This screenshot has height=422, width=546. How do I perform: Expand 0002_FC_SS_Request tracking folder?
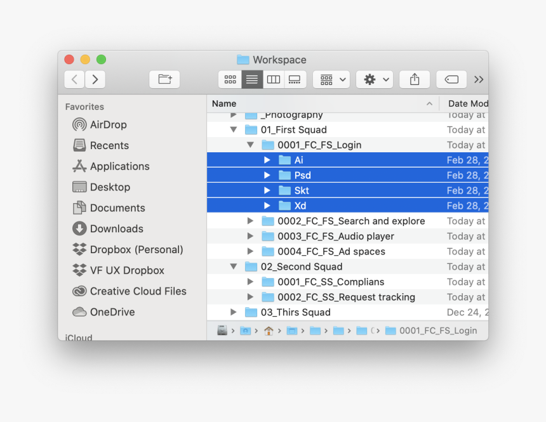coord(250,297)
